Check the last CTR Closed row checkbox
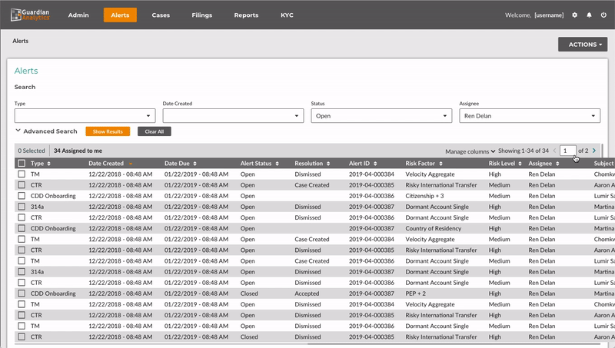 click(x=22, y=336)
